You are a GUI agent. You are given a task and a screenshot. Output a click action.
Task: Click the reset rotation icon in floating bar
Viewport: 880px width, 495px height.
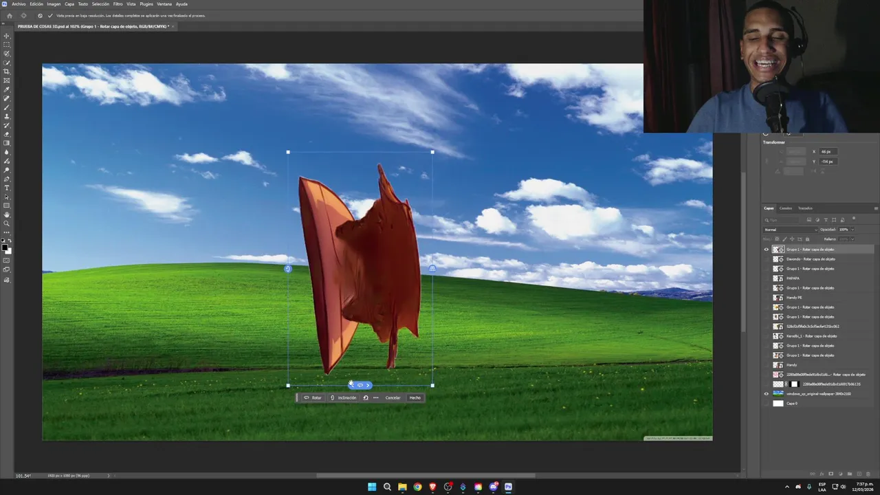click(366, 397)
